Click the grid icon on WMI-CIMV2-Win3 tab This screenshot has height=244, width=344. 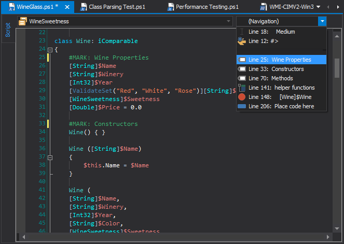[263, 7]
